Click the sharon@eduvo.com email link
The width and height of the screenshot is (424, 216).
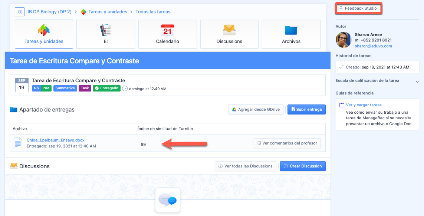coord(373,46)
